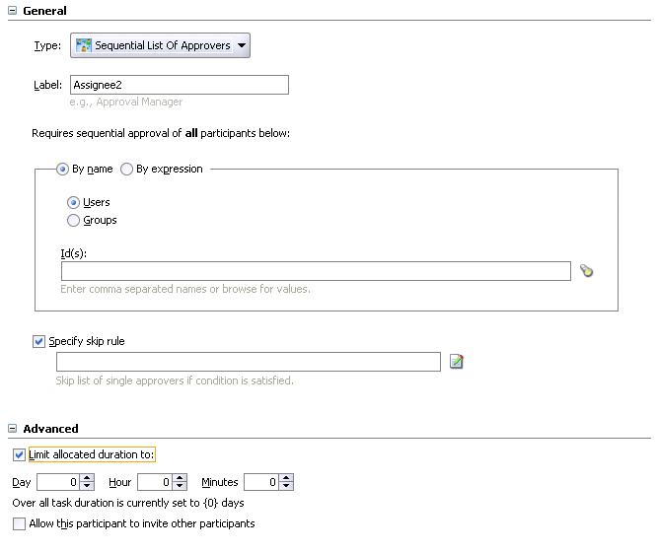Image resolution: width=657 pixels, height=553 pixels.
Task: Open the skip rule expression builder icon
Action: click(456, 362)
